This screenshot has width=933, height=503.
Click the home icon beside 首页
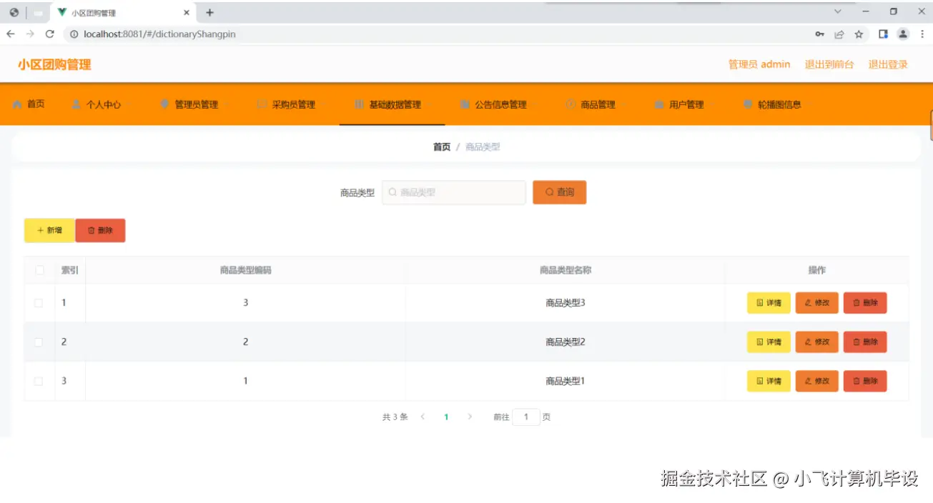(16, 104)
